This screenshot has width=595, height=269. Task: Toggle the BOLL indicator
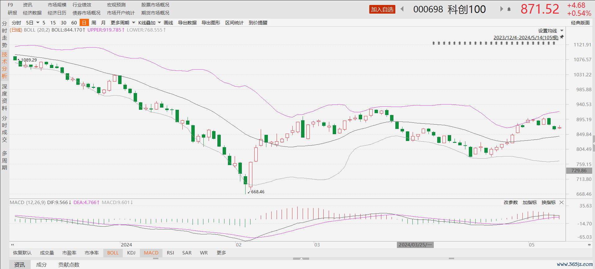113,253
